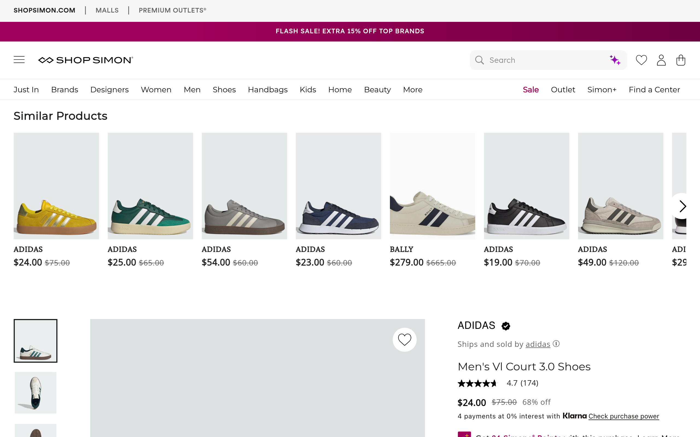Click the AI sparkle search icon
This screenshot has width=700, height=437.
point(615,60)
